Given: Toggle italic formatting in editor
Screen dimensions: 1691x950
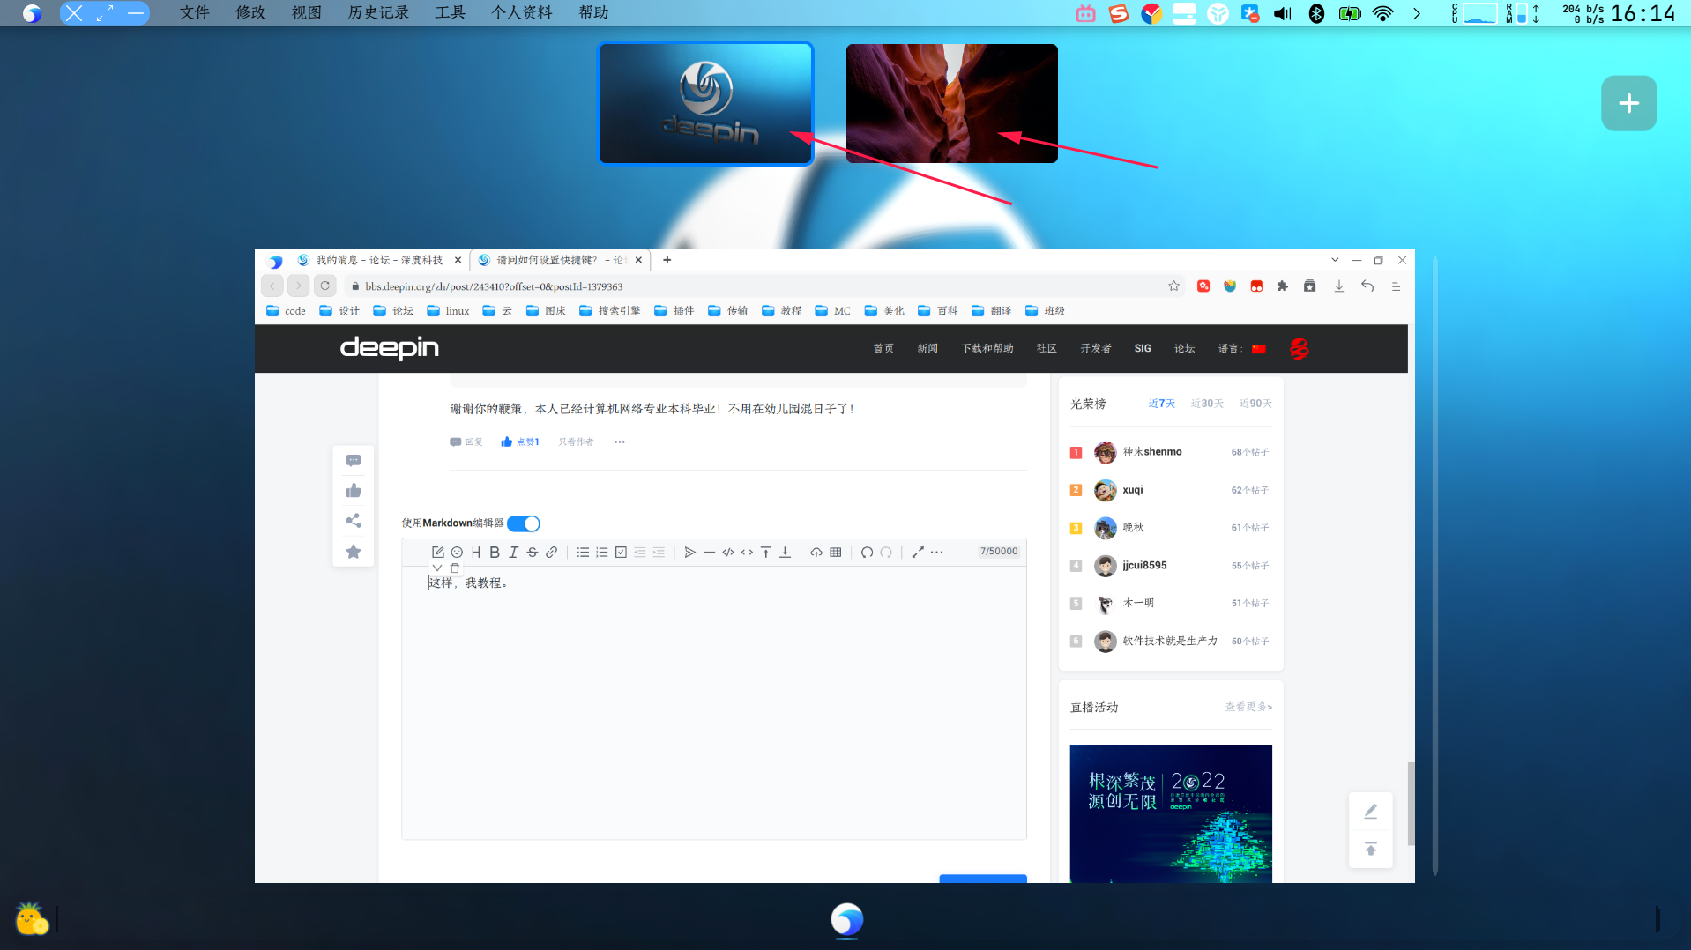Looking at the screenshot, I should [513, 553].
